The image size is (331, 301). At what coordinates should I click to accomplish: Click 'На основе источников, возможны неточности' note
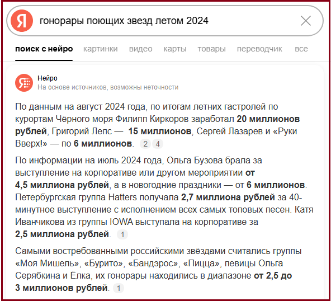[x=108, y=87]
